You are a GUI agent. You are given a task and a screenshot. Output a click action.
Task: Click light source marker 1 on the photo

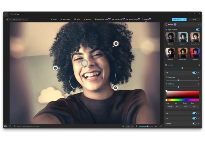[x=55, y=68]
